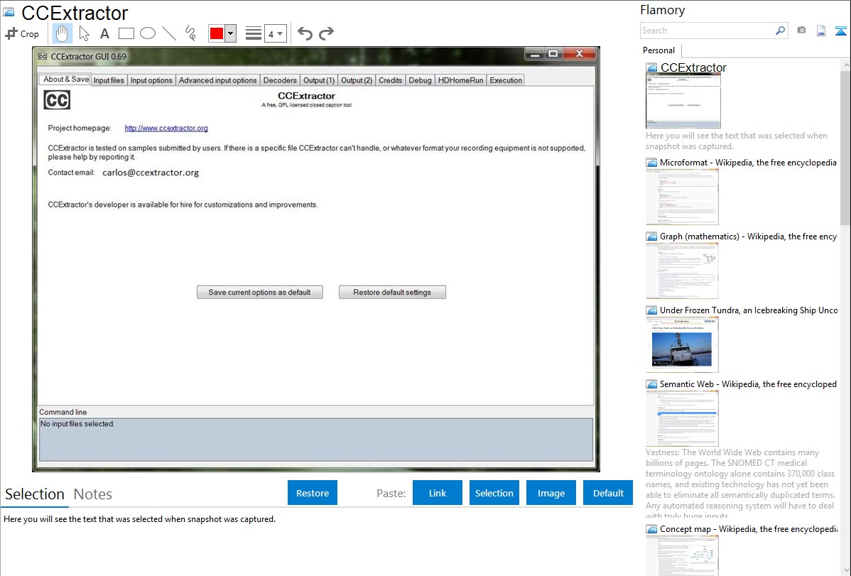Minimize the CCExtractor GUI window

pyautogui.click(x=535, y=54)
